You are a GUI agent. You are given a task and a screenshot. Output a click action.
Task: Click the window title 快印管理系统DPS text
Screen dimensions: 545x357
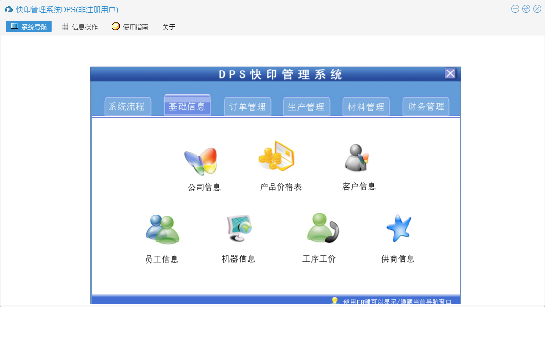(x=67, y=10)
